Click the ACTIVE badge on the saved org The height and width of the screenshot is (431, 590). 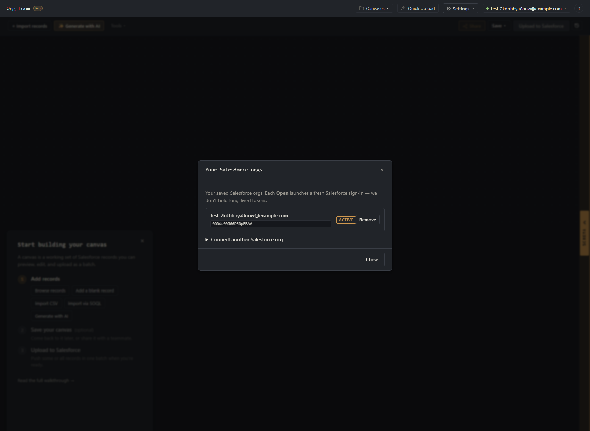point(346,220)
